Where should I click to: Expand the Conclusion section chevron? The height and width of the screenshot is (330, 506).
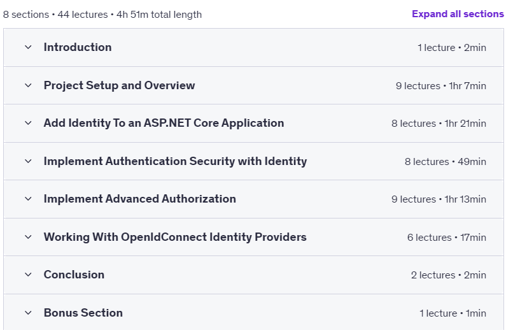28,275
